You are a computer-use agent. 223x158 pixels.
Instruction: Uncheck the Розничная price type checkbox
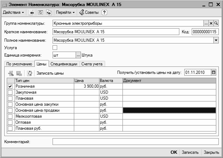[x=10, y=87]
